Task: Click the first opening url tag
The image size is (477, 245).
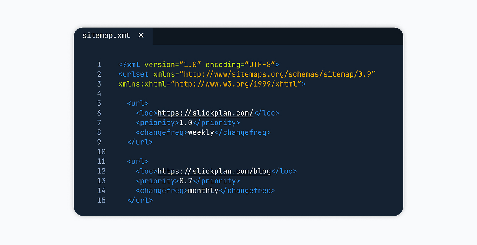Action: tap(138, 103)
